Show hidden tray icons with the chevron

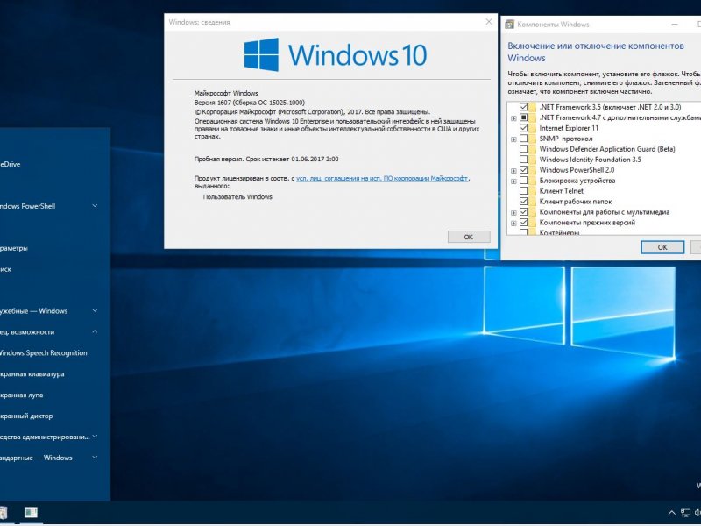(x=671, y=513)
